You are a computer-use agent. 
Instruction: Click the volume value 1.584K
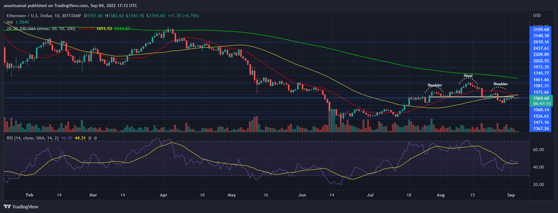pos(22,22)
